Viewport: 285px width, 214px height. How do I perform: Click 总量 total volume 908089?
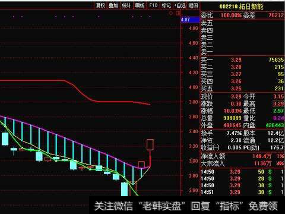pos(232,118)
